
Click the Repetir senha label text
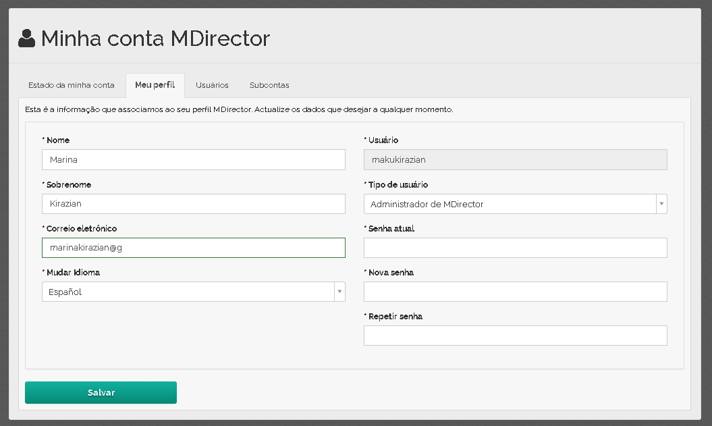click(x=395, y=317)
